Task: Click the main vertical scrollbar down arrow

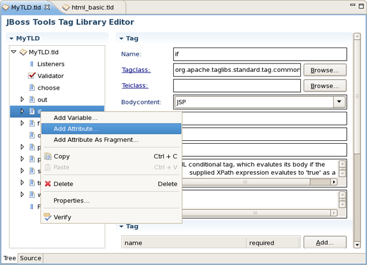Action: tap(357, 245)
